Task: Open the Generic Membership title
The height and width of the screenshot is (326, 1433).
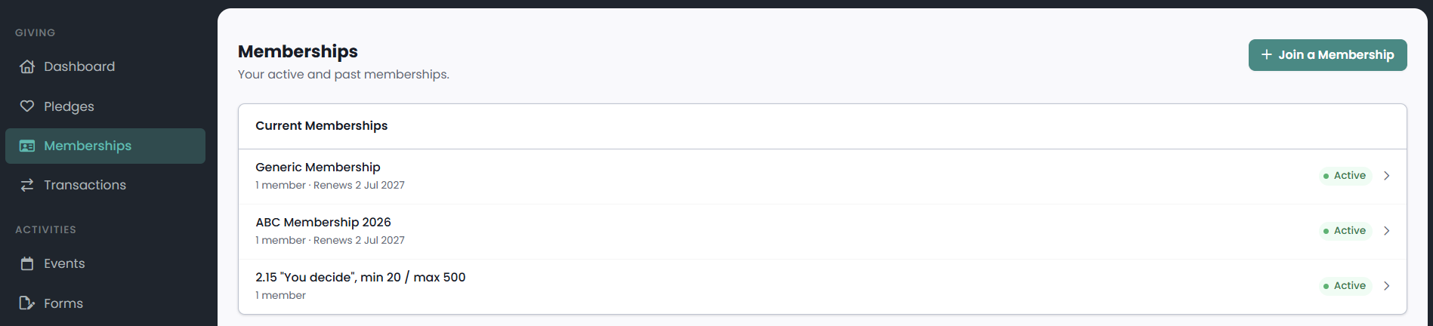Action: click(x=317, y=167)
